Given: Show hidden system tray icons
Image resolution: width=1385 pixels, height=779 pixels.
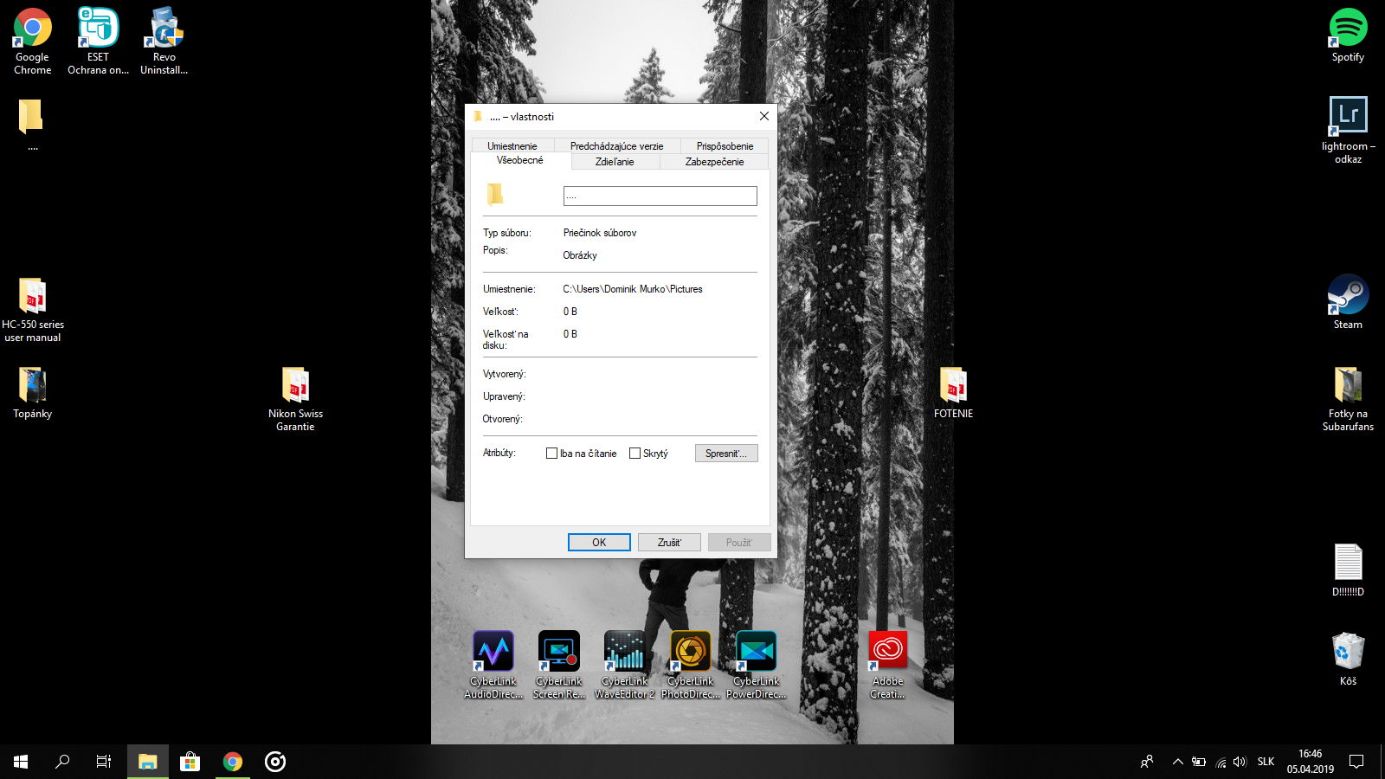Looking at the screenshot, I should pyautogui.click(x=1177, y=762).
